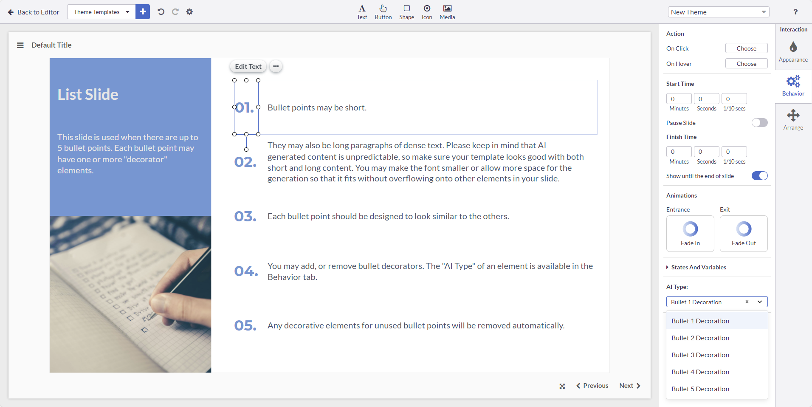
Task: Insert a Text element
Action: pos(361,11)
